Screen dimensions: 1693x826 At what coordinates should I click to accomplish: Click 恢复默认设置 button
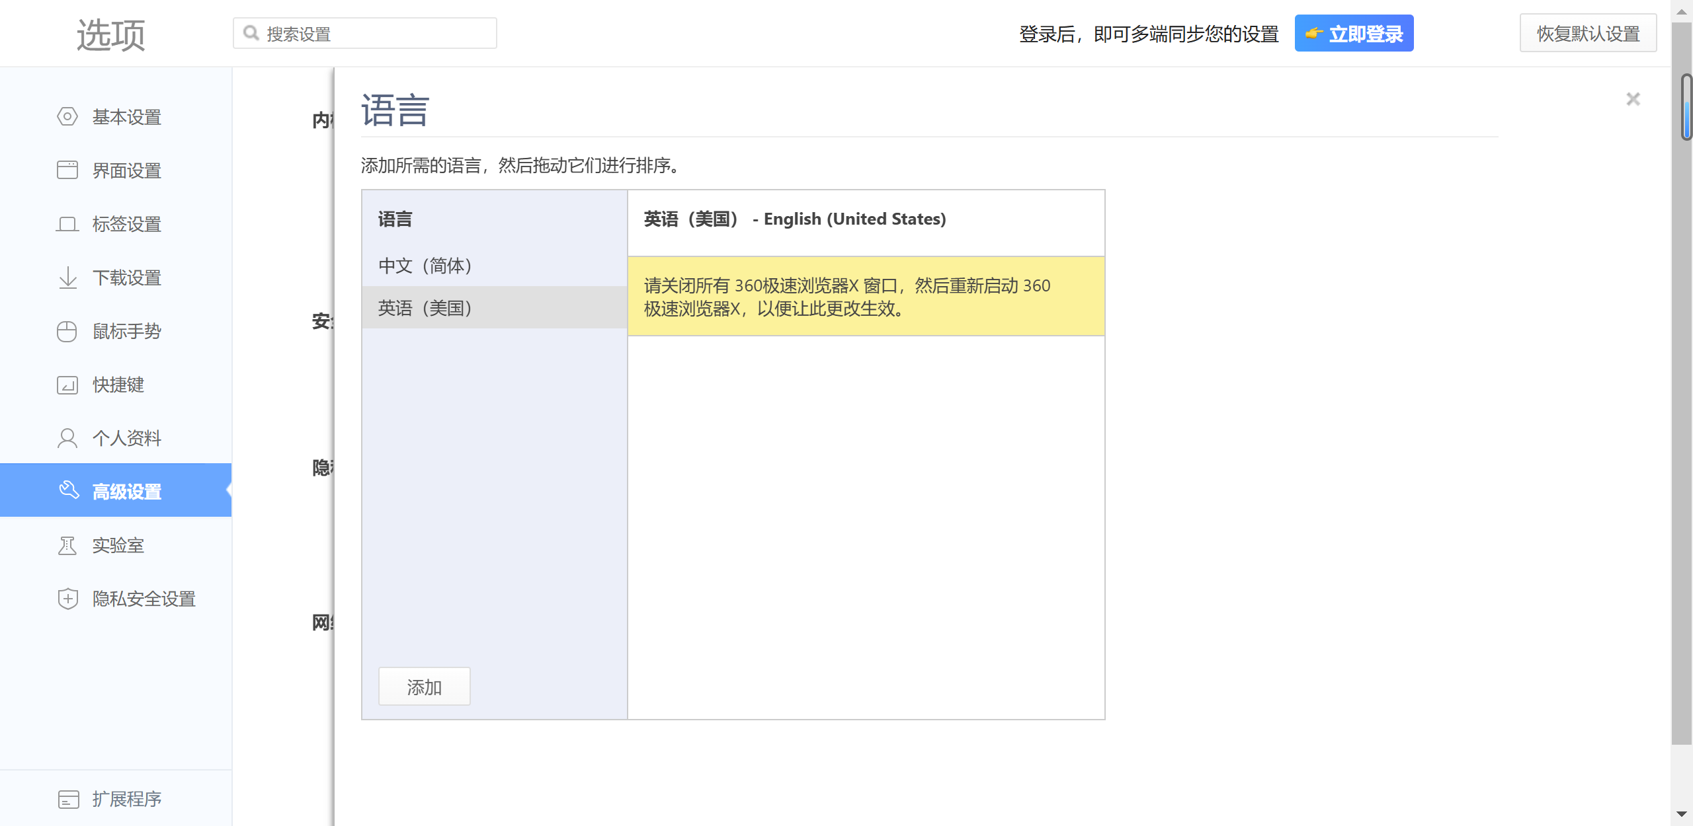coord(1588,33)
